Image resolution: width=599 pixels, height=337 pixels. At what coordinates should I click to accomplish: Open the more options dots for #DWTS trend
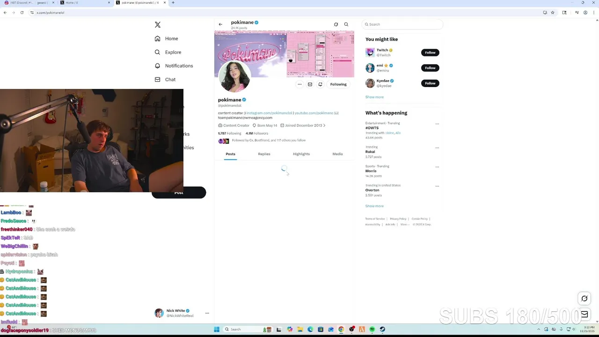437,124
